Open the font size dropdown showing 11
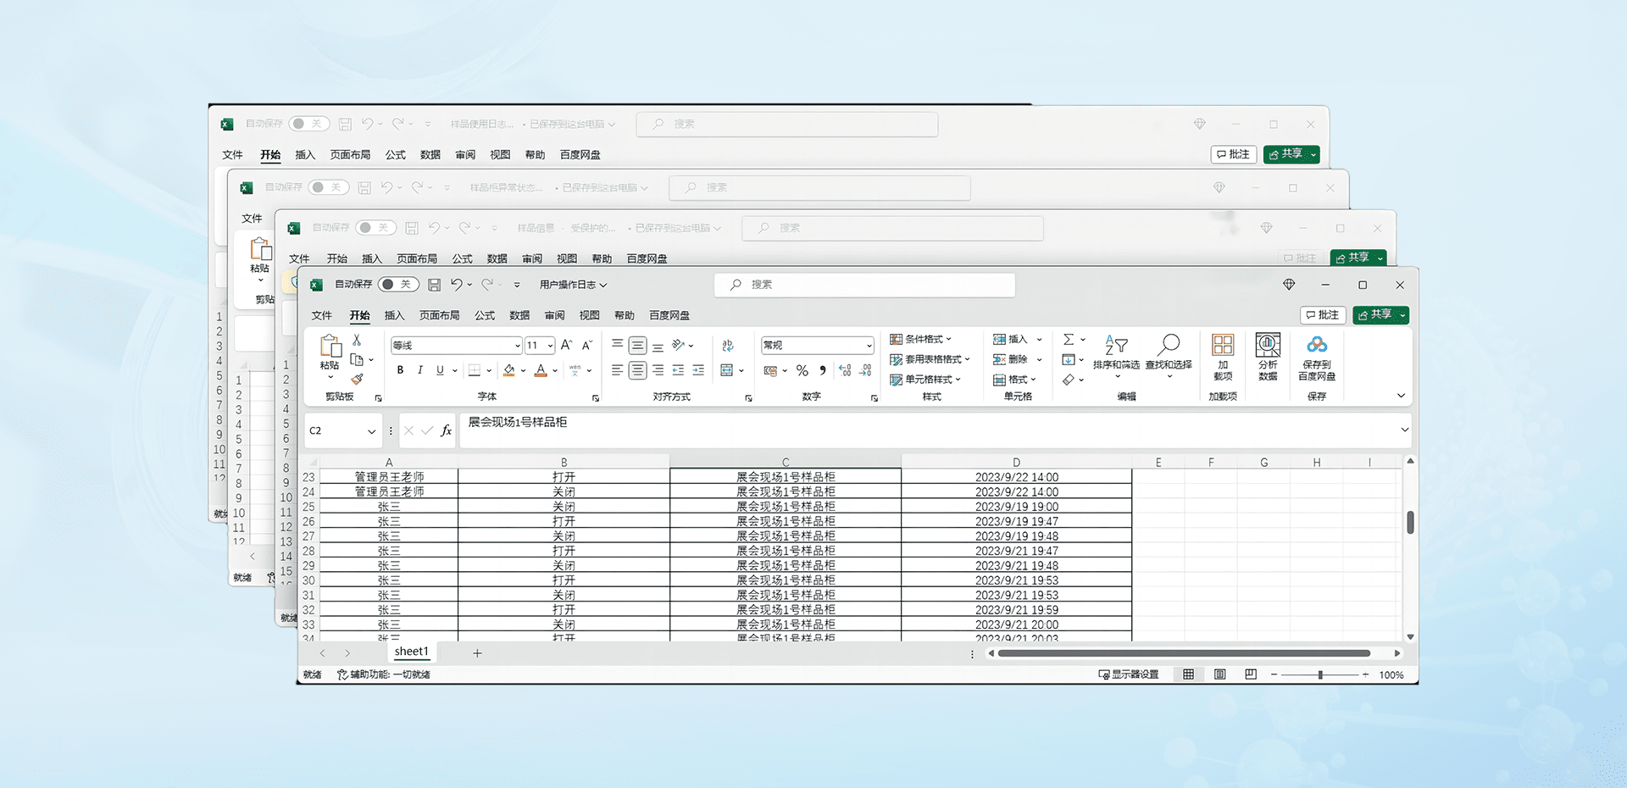This screenshot has width=1627, height=788. 550,346
